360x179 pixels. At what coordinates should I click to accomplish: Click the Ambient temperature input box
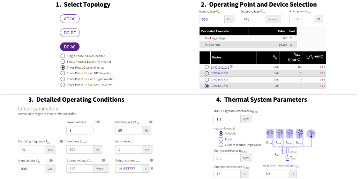tap(227, 174)
